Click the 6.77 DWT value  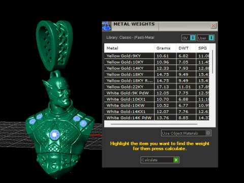pyautogui.click(x=184, y=105)
